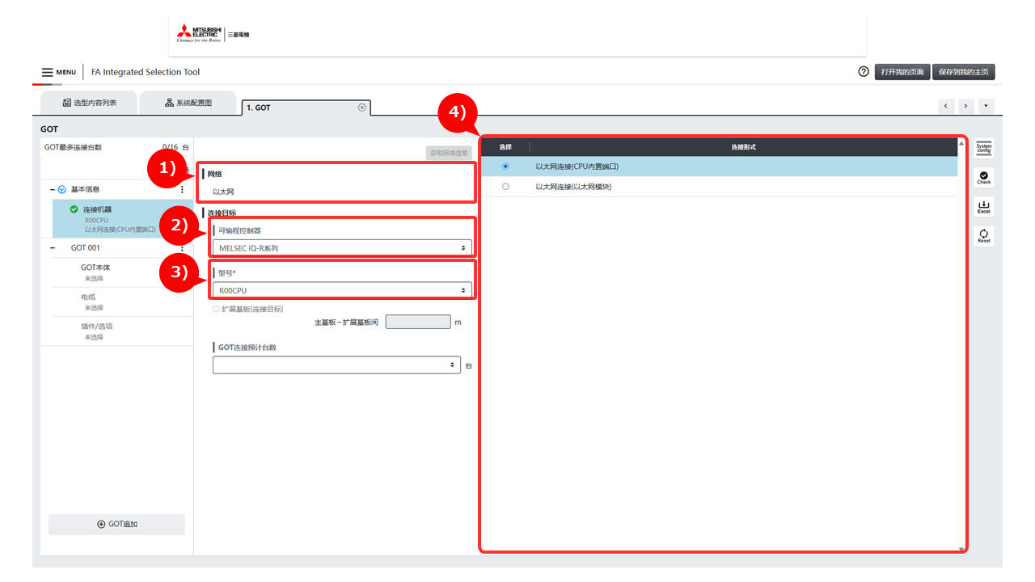
Task: Open the 型号 R00CPU dropdown
Action: coord(342,290)
